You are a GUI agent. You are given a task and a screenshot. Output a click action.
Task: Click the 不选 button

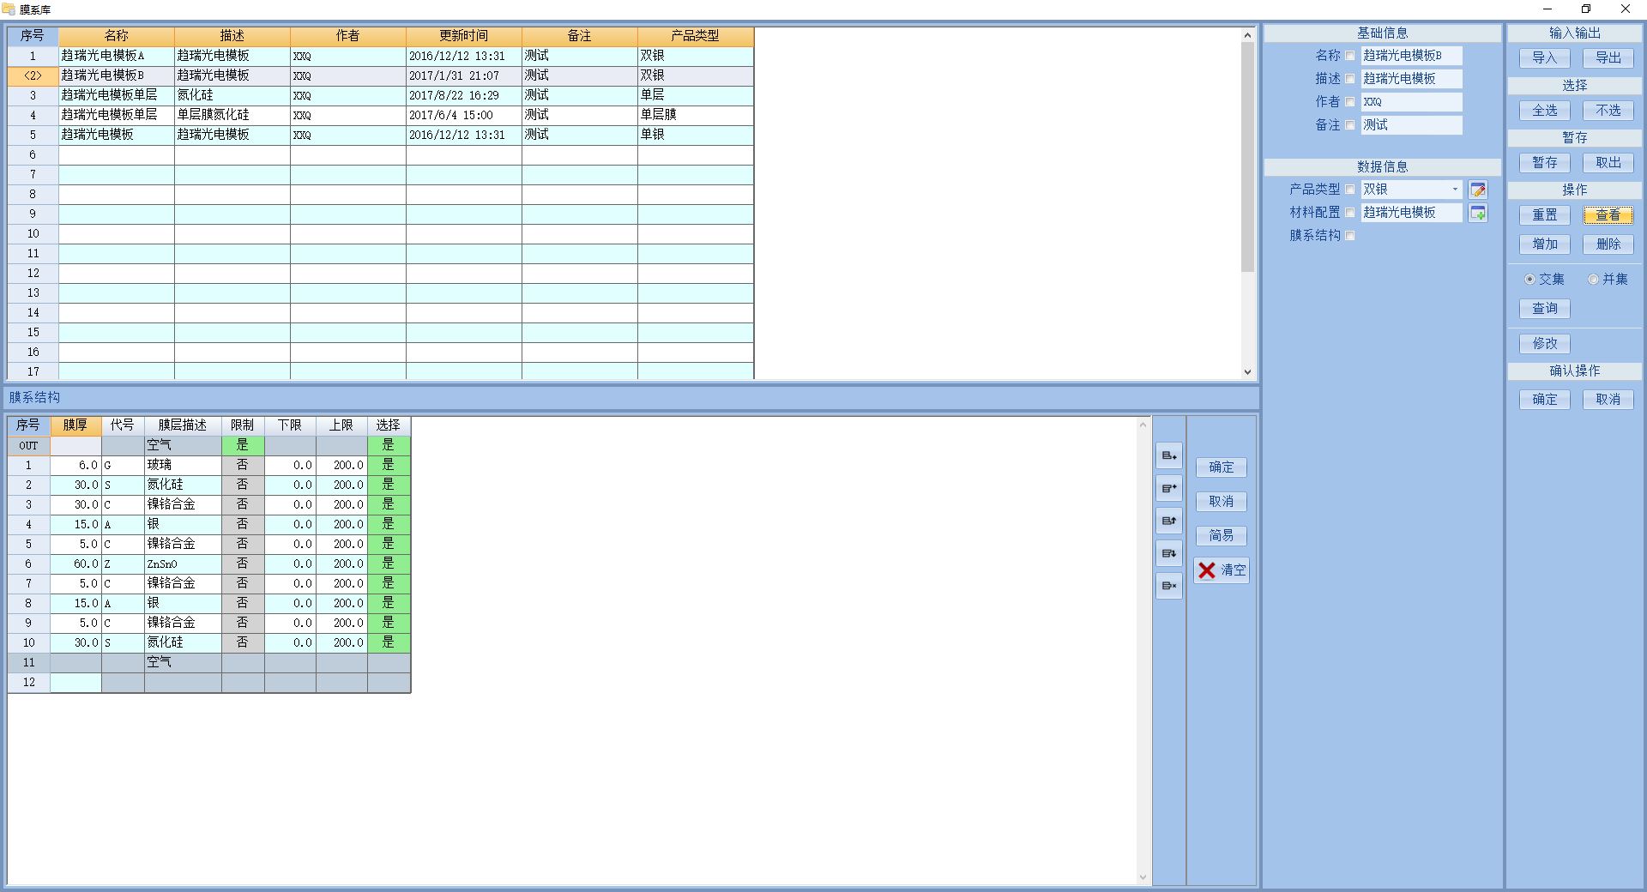[1608, 111]
